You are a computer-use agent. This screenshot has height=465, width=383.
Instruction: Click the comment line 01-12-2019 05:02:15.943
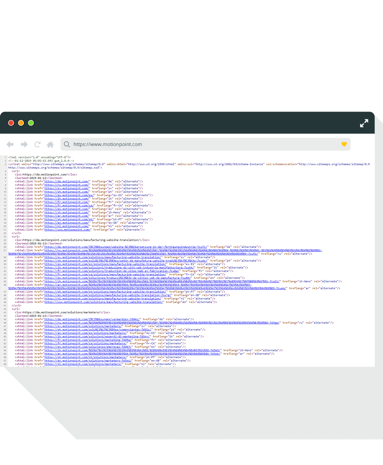coord(41,161)
